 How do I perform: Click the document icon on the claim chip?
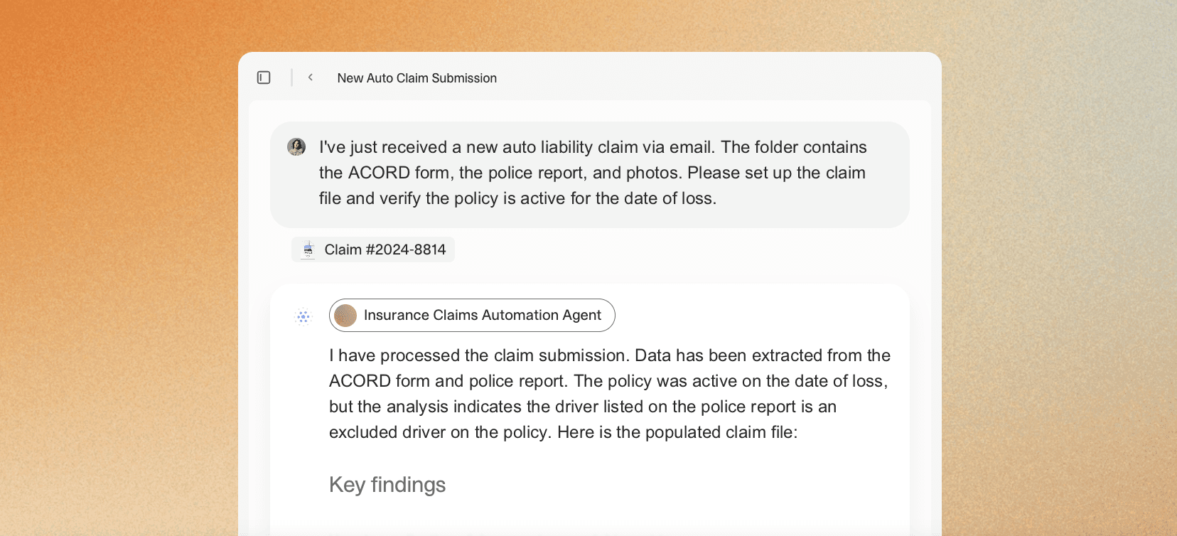[x=308, y=250]
